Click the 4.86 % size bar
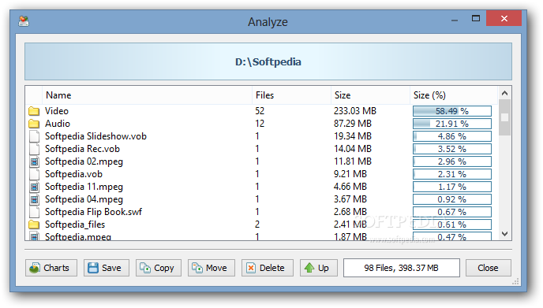This screenshot has height=308, width=543. coord(452,136)
